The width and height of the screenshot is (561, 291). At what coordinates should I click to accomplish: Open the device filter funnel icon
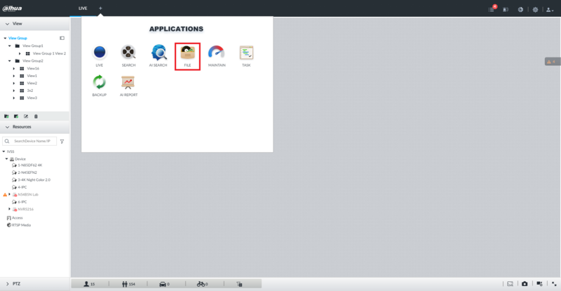click(x=62, y=142)
